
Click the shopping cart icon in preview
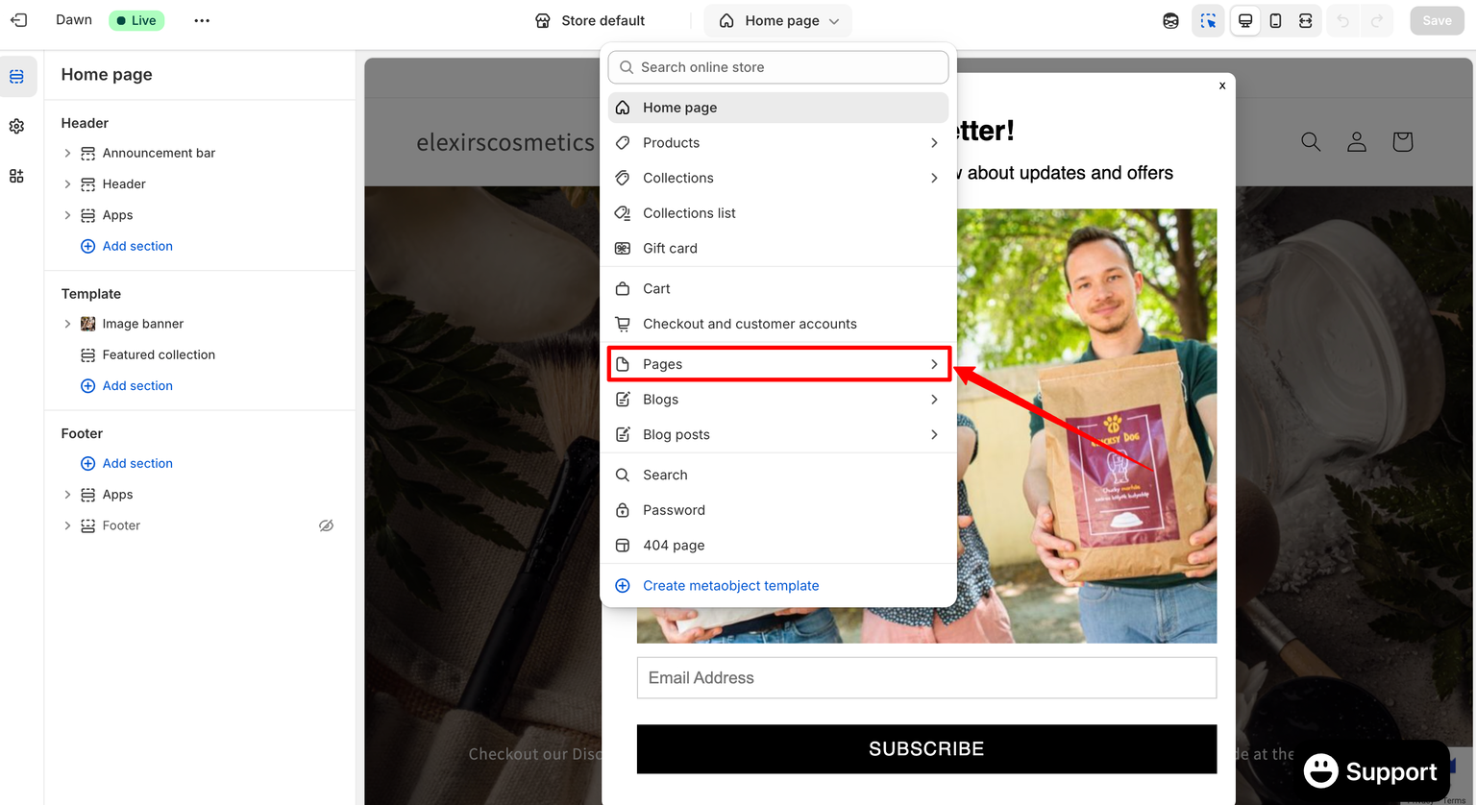tap(1402, 142)
